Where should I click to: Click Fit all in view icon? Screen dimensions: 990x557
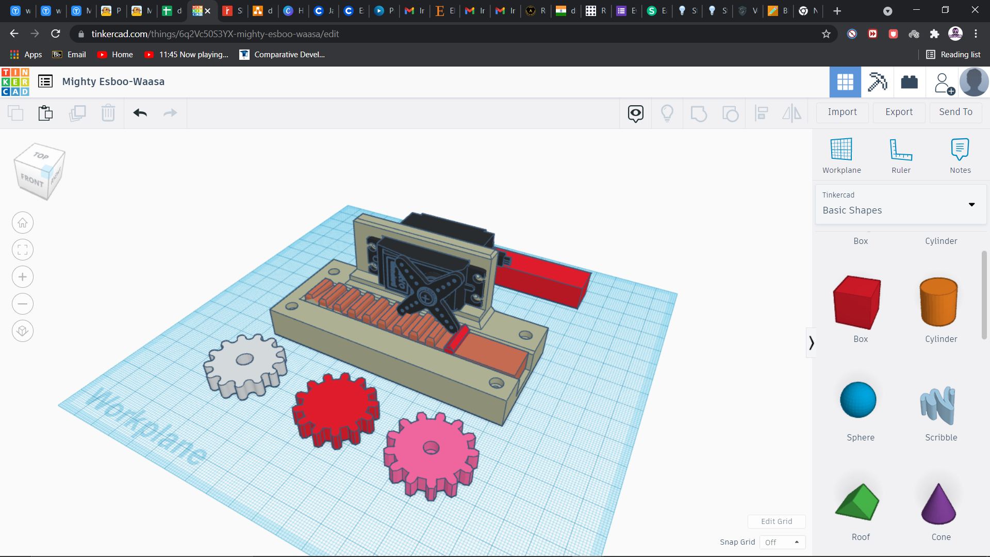click(23, 250)
